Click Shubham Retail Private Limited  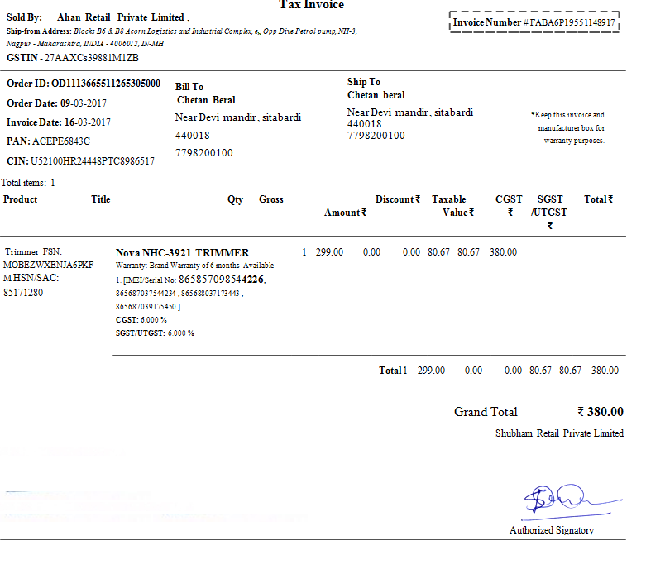click(x=559, y=433)
